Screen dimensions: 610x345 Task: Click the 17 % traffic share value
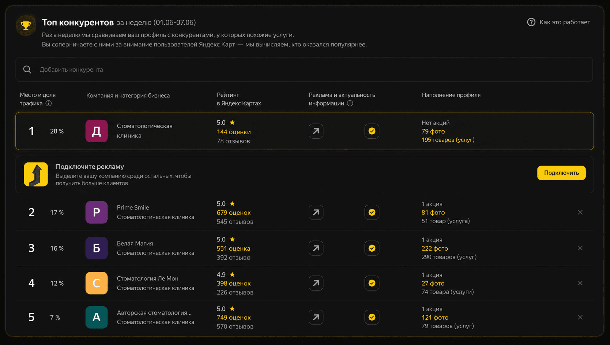57,213
